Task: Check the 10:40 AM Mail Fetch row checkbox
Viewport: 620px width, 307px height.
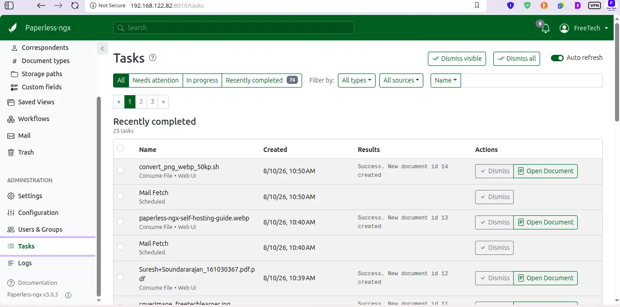Action: click(x=120, y=247)
